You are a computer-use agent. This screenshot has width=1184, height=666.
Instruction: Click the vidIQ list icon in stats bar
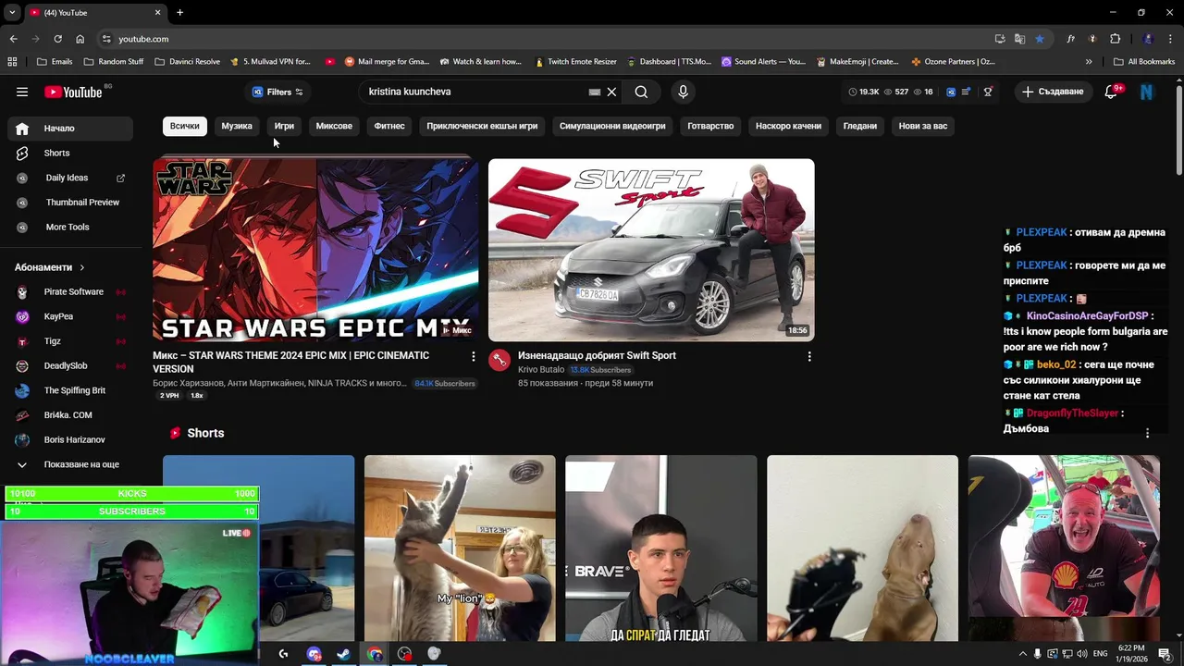(x=967, y=92)
